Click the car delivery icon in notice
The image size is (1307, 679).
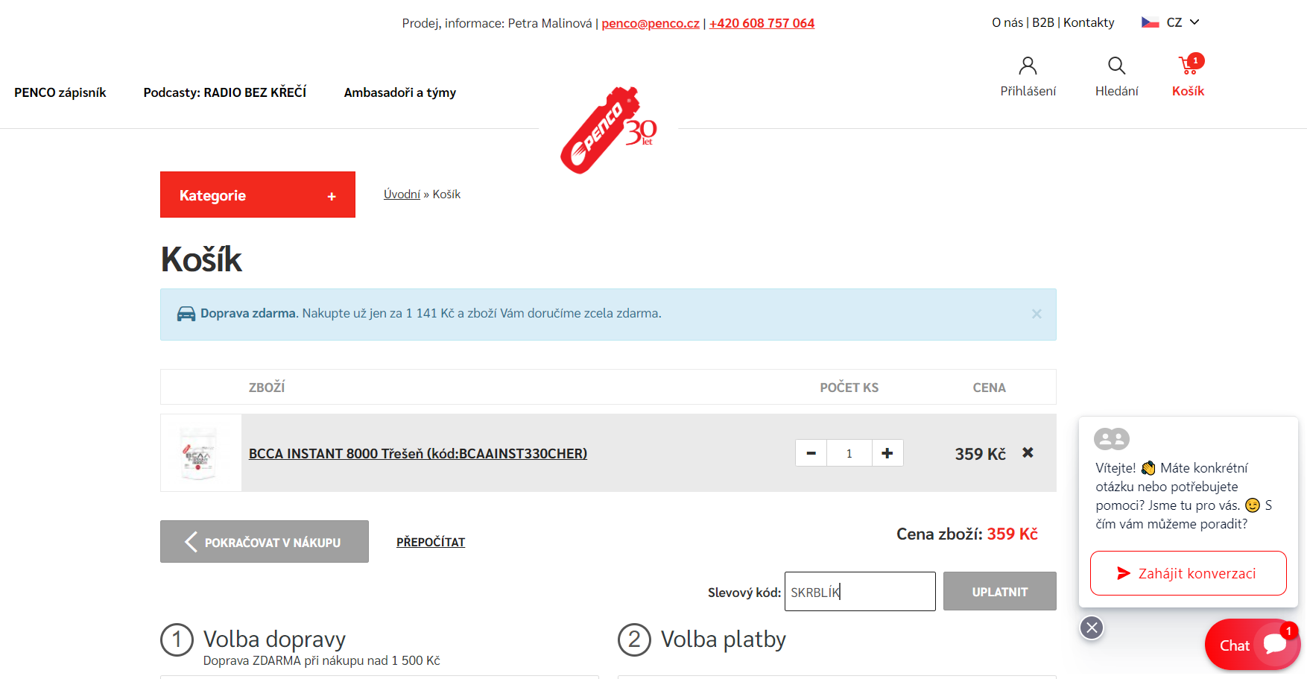(186, 314)
